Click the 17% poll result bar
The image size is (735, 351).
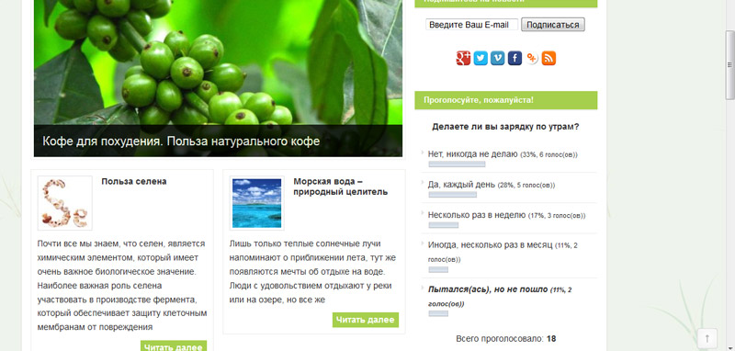[444, 225]
